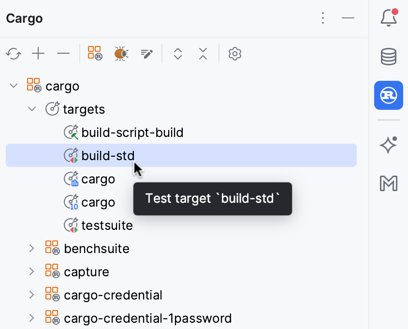The image size is (408, 329).
Task: Open the Database tool window icon
Action: point(388,56)
